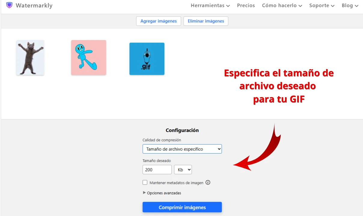The width and height of the screenshot is (363, 216).
Task: Open the Blog menu
Action: 350,5
